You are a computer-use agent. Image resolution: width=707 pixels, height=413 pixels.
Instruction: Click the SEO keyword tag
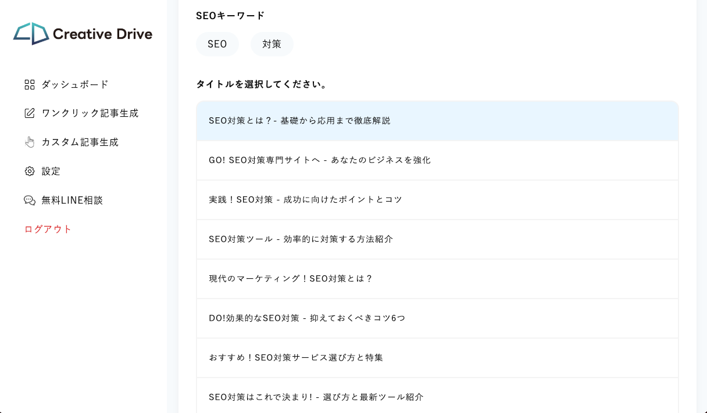click(217, 44)
